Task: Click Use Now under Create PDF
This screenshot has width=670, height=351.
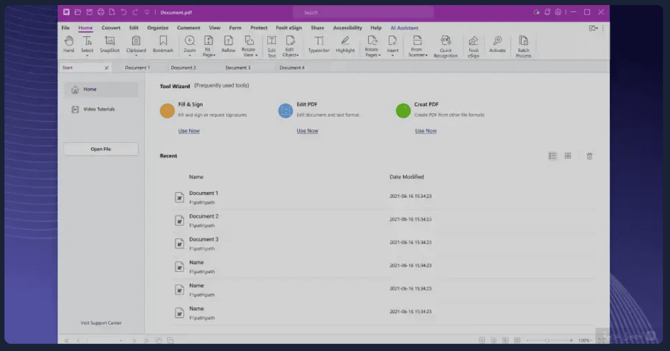Action: 426,131
